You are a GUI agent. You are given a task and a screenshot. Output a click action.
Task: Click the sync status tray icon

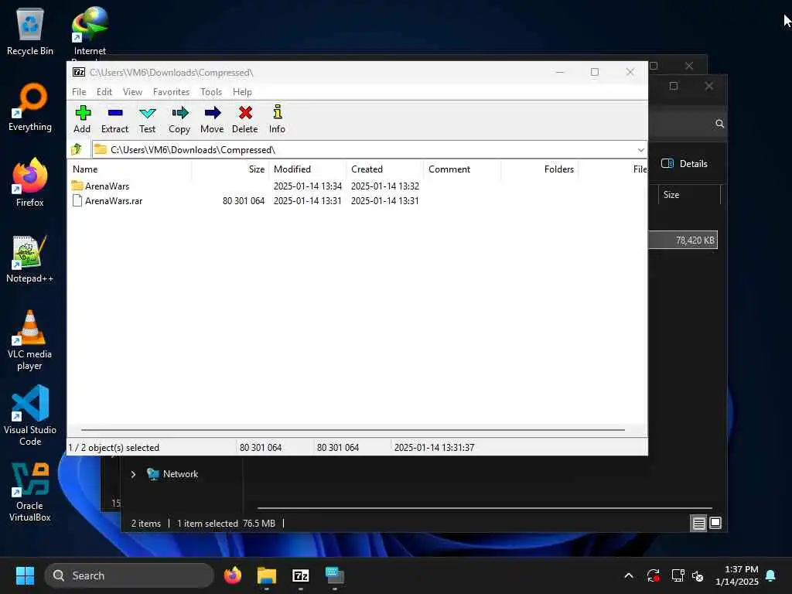click(x=653, y=575)
